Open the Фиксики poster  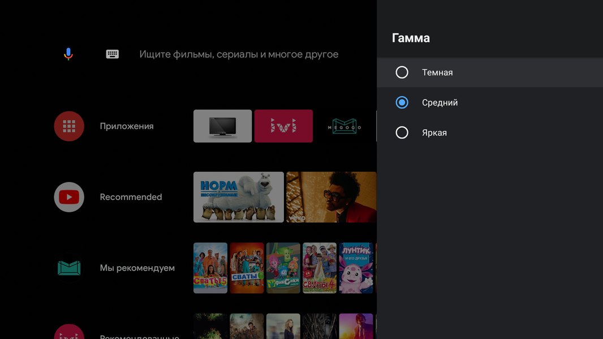[283, 268]
